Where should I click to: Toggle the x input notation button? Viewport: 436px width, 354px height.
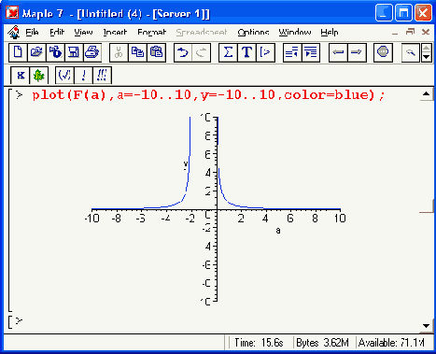pyautogui.click(x=21, y=76)
